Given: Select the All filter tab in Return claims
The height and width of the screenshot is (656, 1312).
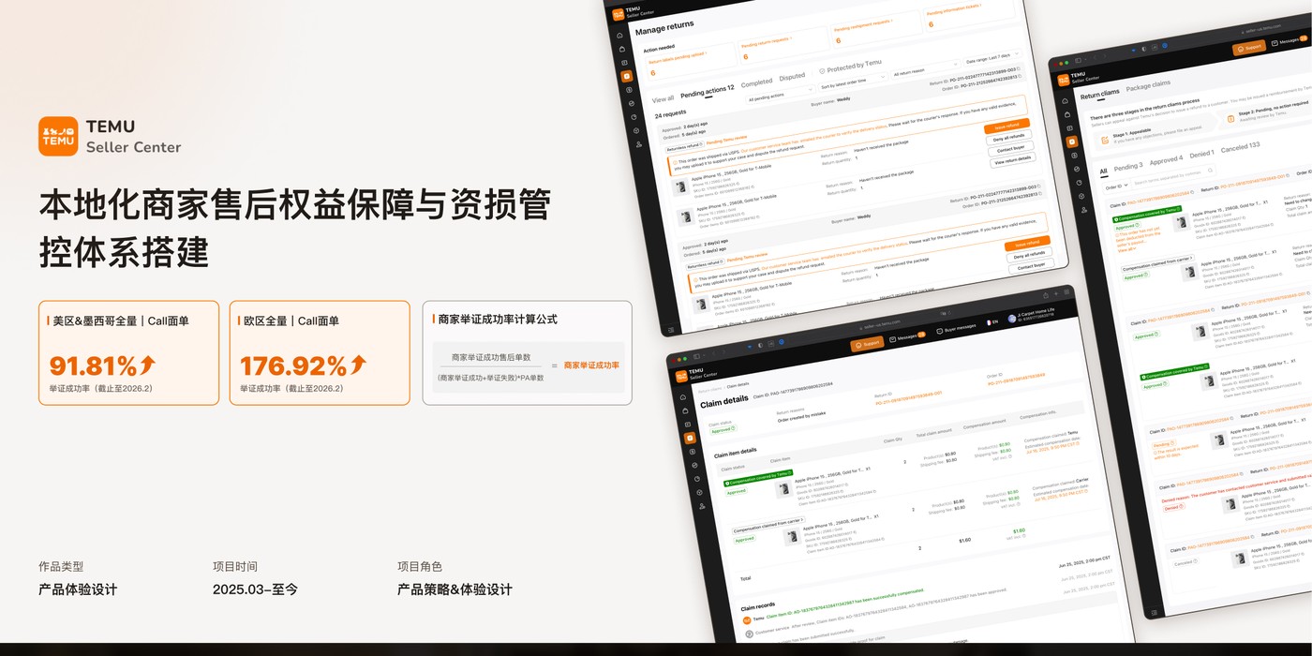Looking at the screenshot, I should [1103, 171].
